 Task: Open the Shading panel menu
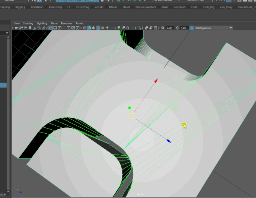(28, 24)
